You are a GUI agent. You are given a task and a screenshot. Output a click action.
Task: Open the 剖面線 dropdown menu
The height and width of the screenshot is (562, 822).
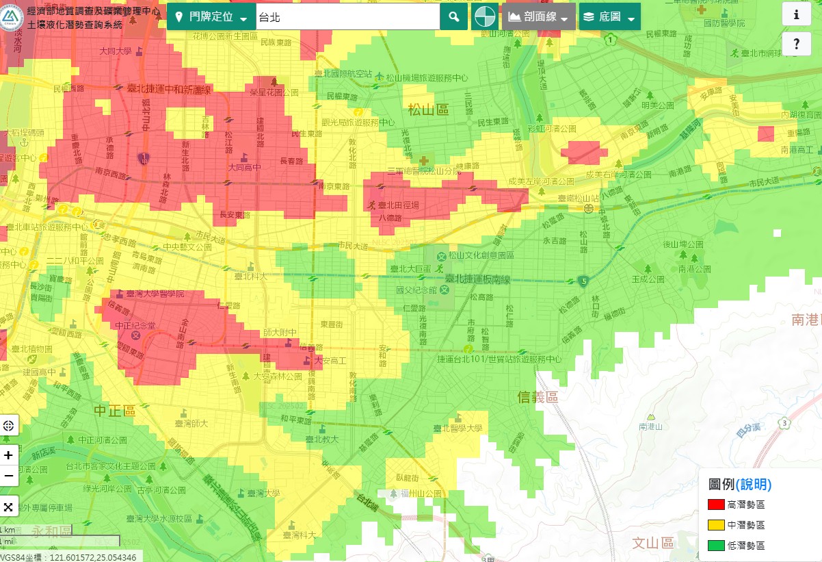click(538, 17)
